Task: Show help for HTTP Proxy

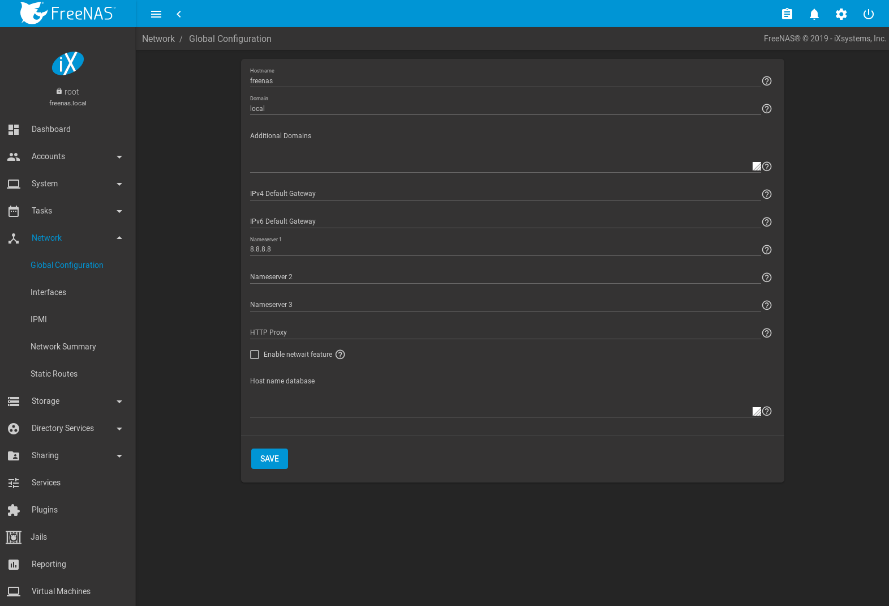Action: 767,333
